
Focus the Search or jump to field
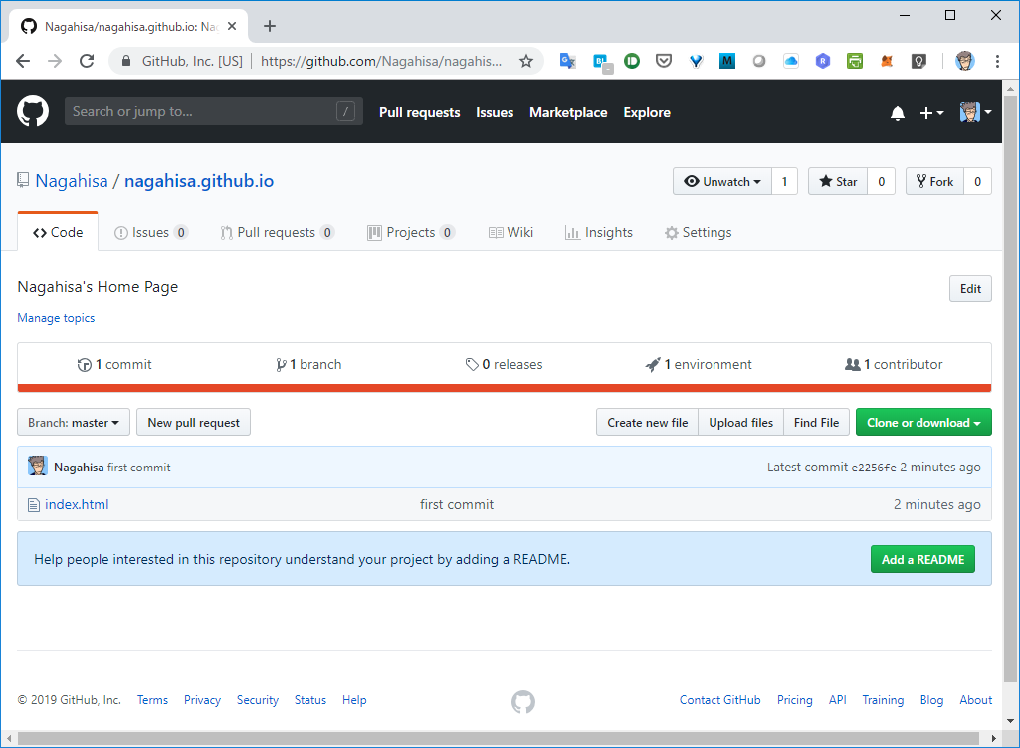click(x=213, y=111)
